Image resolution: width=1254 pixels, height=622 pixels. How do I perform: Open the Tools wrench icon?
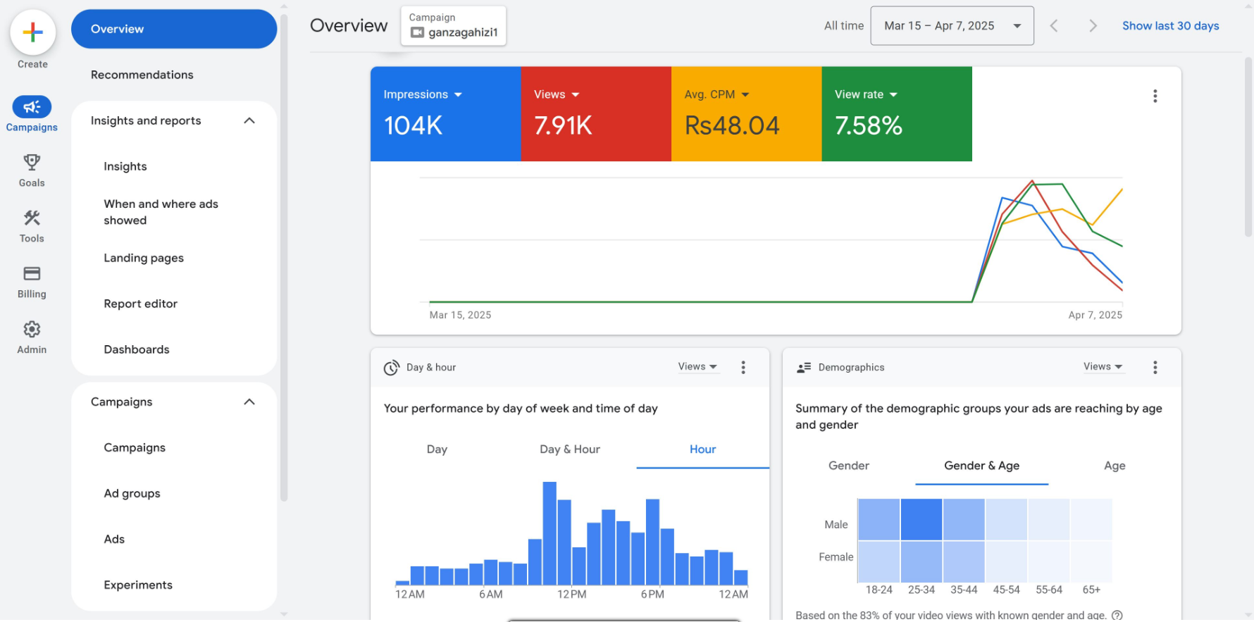[x=32, y=218]
